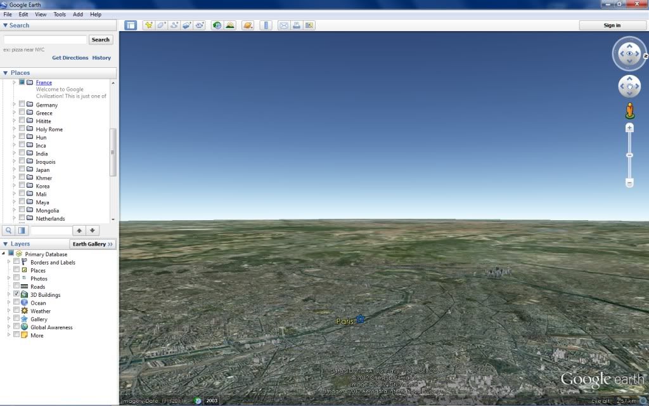Viewport: 649px width, 406px height.
Task: Select the Add Polygon tool
Action: [161, 25]
